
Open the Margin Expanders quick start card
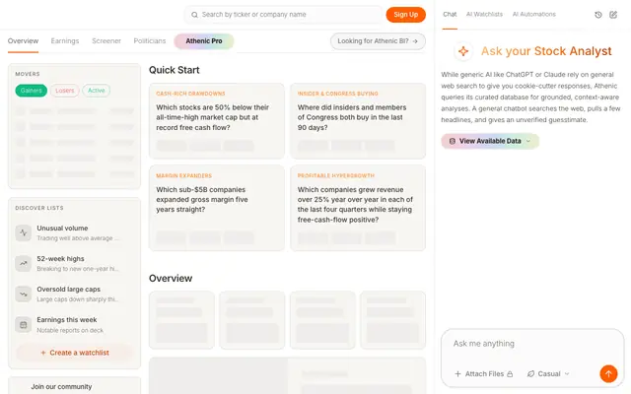tap(217, 208)
